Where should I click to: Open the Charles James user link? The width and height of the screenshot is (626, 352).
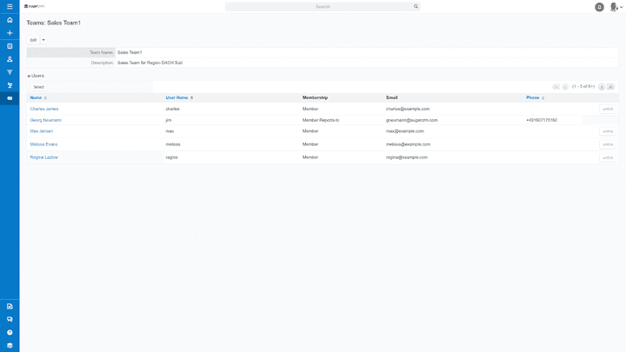[x=44, y=109]
